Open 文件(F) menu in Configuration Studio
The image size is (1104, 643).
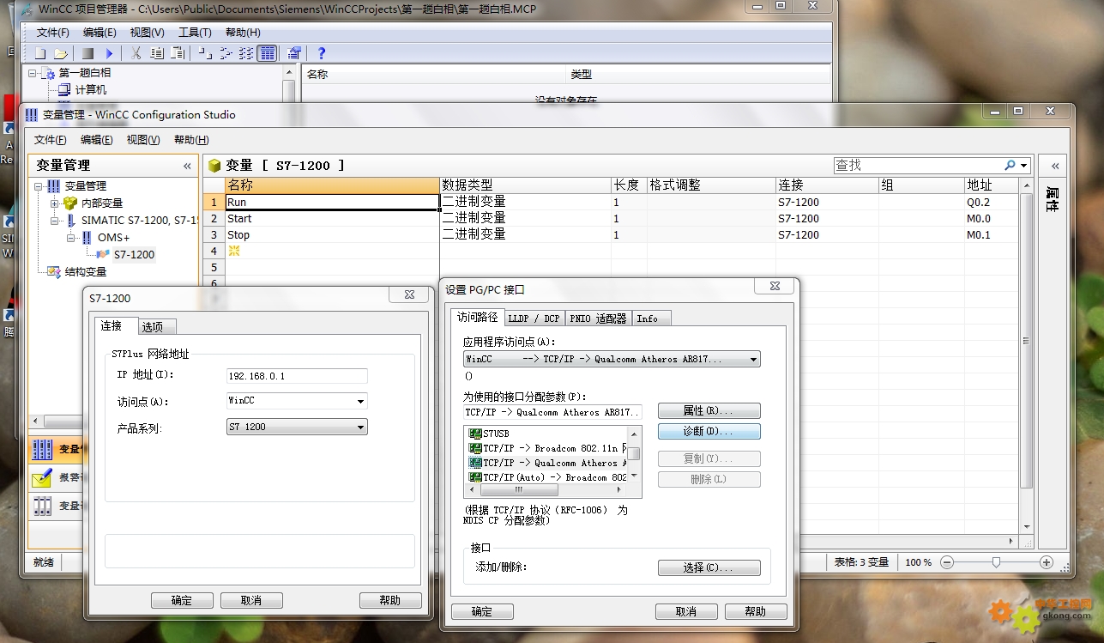(x=50, y=140)
